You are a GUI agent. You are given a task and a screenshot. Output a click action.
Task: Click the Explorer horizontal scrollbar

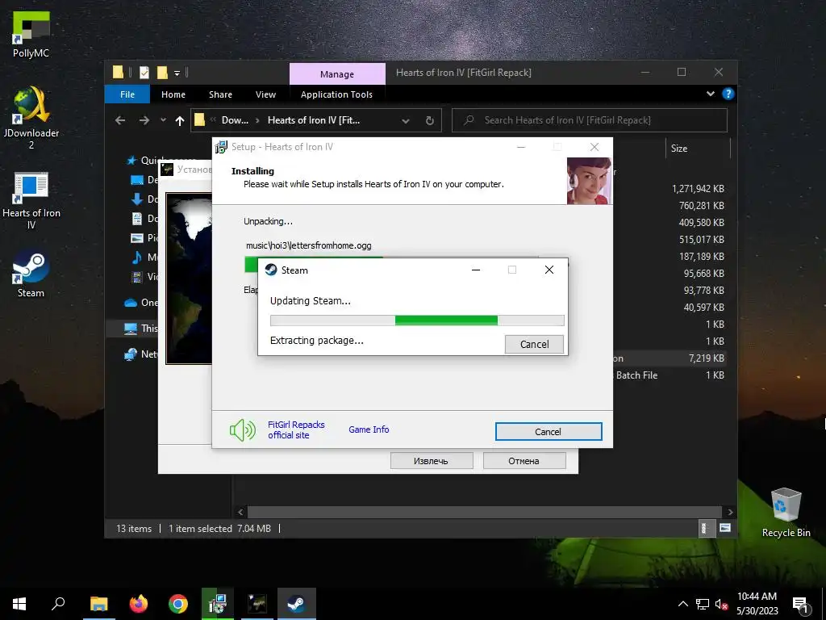[484, 512]
